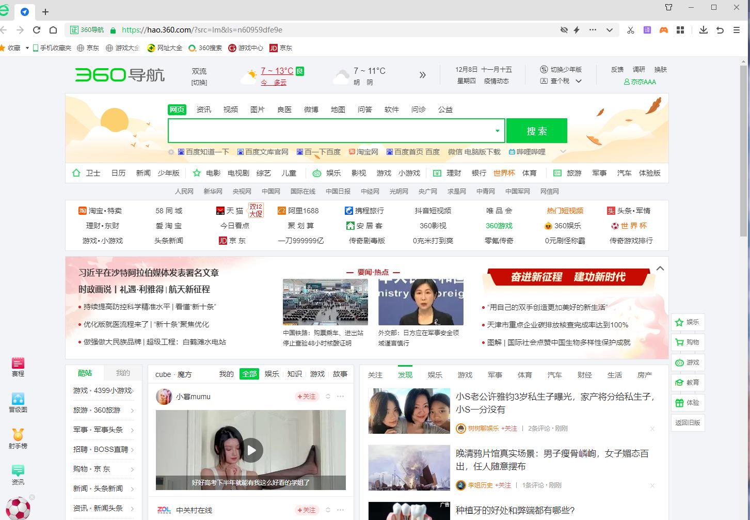Open the 娱乐 star panel icon
The height and width of the screenshot is (520, 750).
[x=688, y=321]
